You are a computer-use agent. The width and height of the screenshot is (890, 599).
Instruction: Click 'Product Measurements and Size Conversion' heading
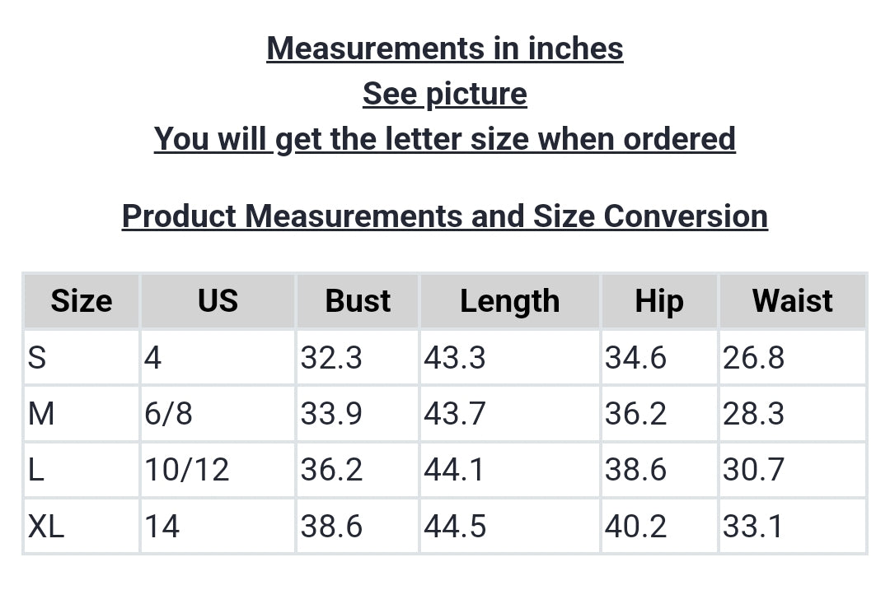click(445, 216)
